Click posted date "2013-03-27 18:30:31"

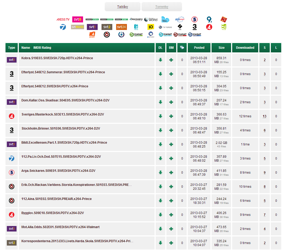(x=199, y=201)
